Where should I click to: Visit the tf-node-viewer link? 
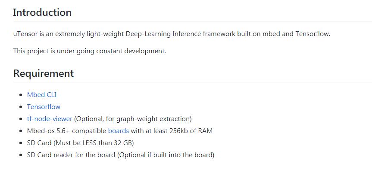tap(50, 118)
